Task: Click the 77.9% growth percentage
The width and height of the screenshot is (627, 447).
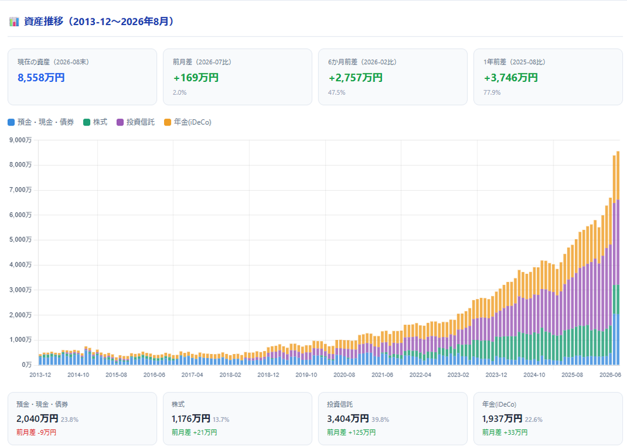Action: click(492, 93)
